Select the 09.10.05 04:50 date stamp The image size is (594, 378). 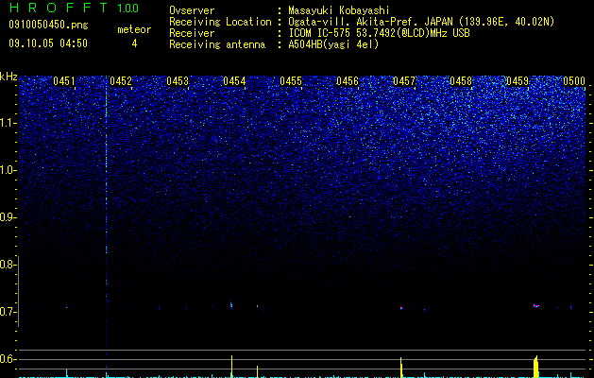(x=48, y=43)
